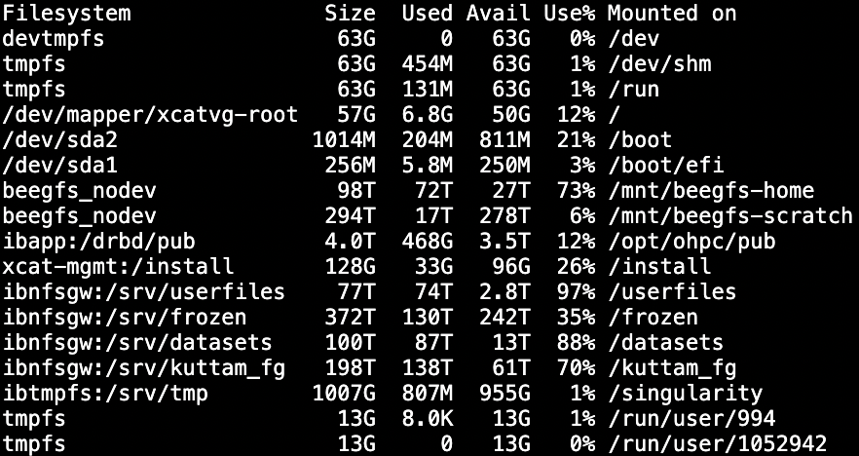Click the Mounted on column header
Image resolution: width=859 pixels, height=456 pixels.
(671, 14)
